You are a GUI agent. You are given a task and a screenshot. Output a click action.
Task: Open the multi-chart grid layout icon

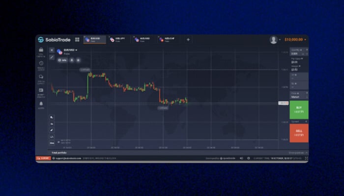[77, 40]
